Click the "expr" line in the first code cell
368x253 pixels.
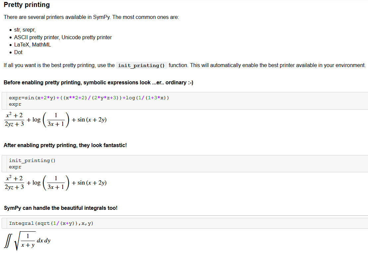coord(15,104)
